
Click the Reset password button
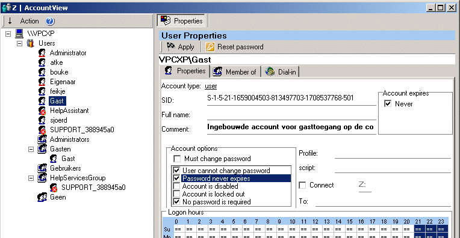(x=235, y=47)
